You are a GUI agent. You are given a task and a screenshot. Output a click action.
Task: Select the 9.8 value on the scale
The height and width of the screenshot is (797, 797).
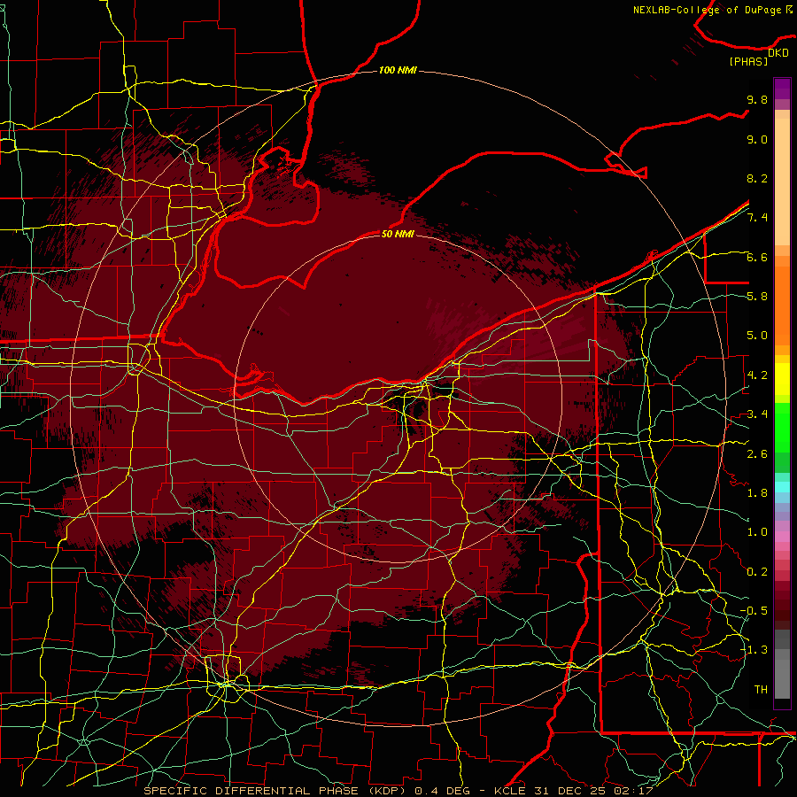click(757, 99)
